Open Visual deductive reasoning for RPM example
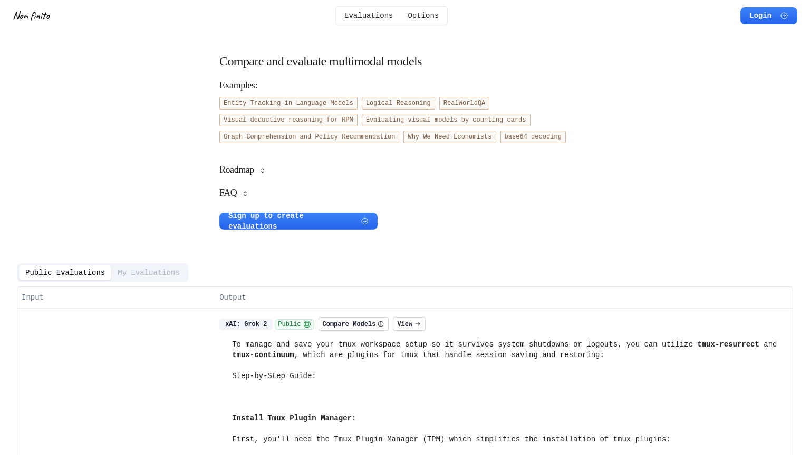810x455 pixels. [288, 120]
